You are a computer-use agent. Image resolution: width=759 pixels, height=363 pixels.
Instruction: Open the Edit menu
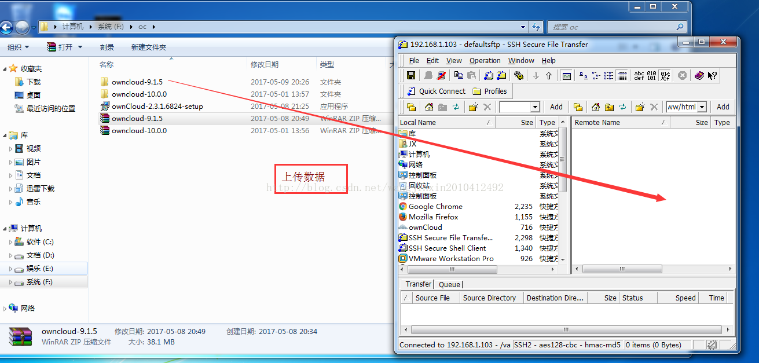tap(432, 60)
